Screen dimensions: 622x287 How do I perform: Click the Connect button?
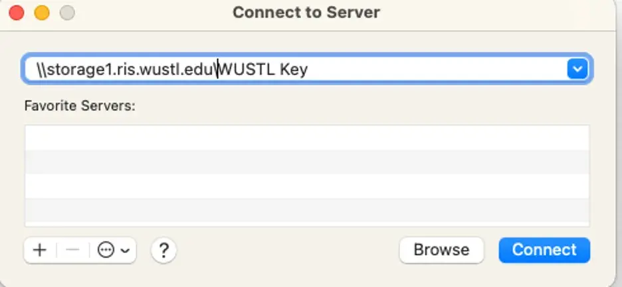544,250
